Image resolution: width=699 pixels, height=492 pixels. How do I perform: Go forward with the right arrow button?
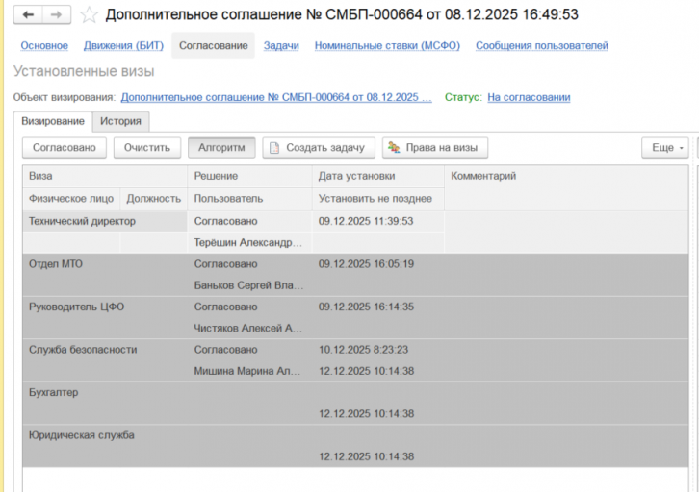click(x=57, y=14)
